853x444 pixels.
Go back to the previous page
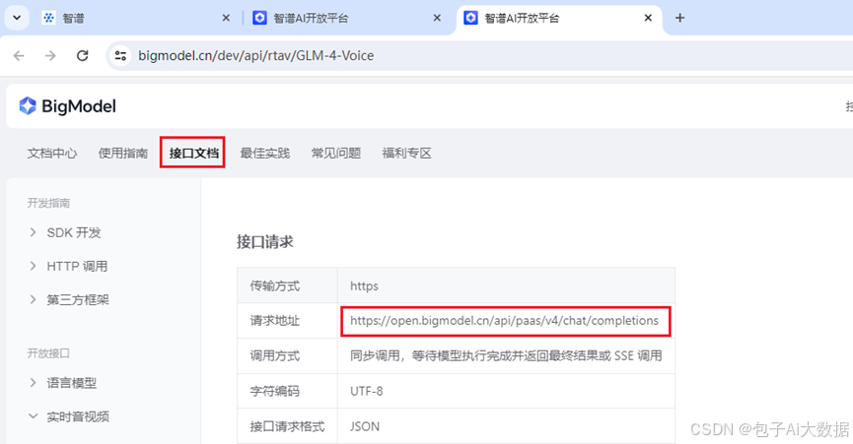pos(19,55)
